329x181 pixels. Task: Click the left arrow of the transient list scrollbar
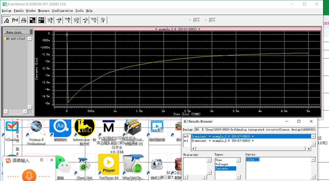point(193,148)
